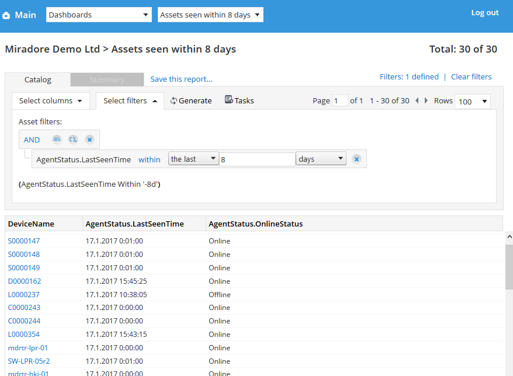Open the 'Assets seen within 8 days' dropdown

(210, 15)
